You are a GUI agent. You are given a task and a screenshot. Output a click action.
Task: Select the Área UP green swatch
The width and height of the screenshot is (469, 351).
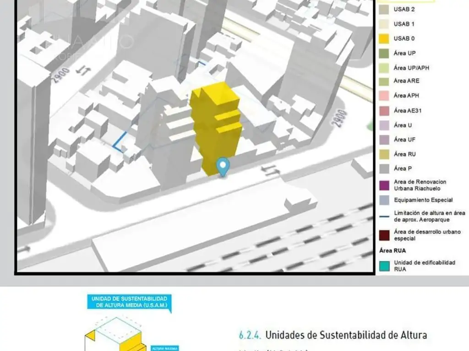coord(384,53)
